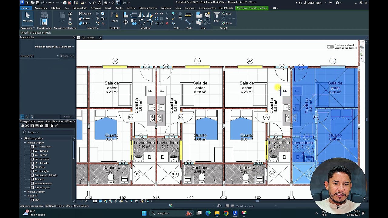The height and width of the screenshot is (218, 388).
Task: Expand the Plantas de forro node
Action: pyautogui.click(x=25, y=192)
